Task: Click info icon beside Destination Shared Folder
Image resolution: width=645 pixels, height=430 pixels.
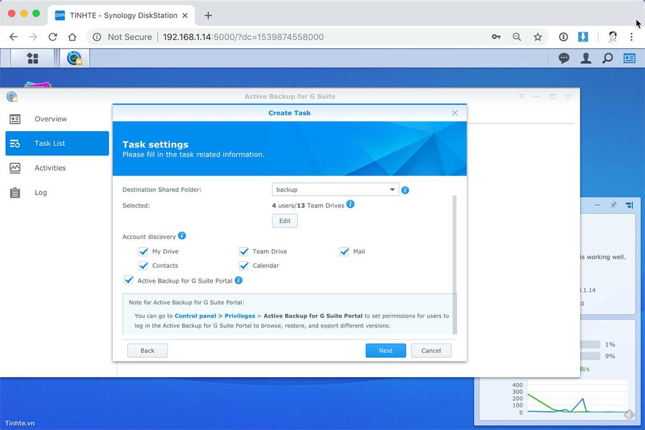Action: point(405,190)
